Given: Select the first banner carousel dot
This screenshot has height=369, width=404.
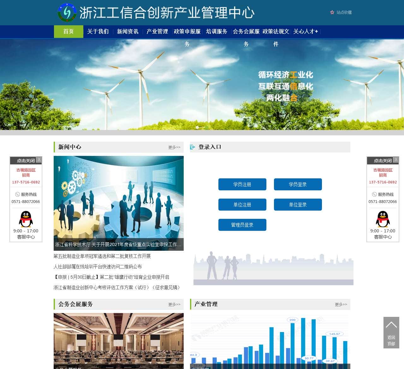Looking at the screenshot, I should [197, 127].
